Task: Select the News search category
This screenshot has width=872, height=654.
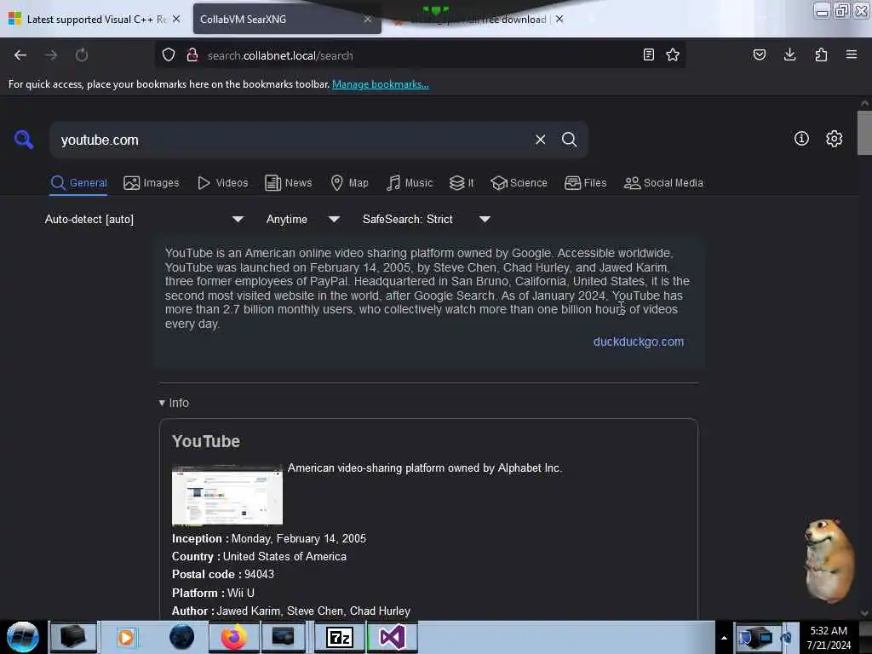Action: click(289, 183)
